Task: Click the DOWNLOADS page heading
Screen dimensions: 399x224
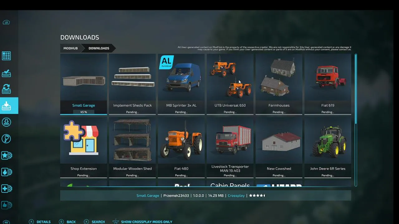Action: [x=80, y=37]
